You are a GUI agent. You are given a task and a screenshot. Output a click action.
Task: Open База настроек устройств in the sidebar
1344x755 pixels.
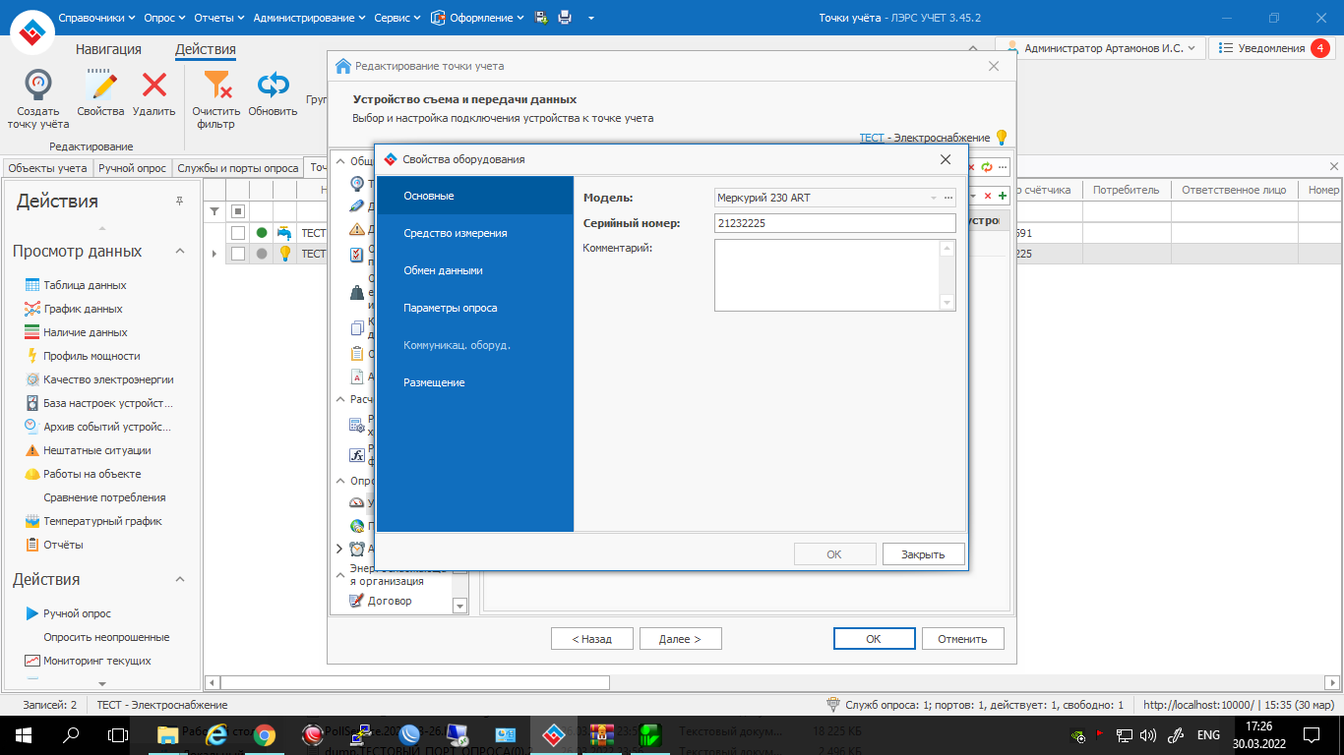[x=107, y=403]
